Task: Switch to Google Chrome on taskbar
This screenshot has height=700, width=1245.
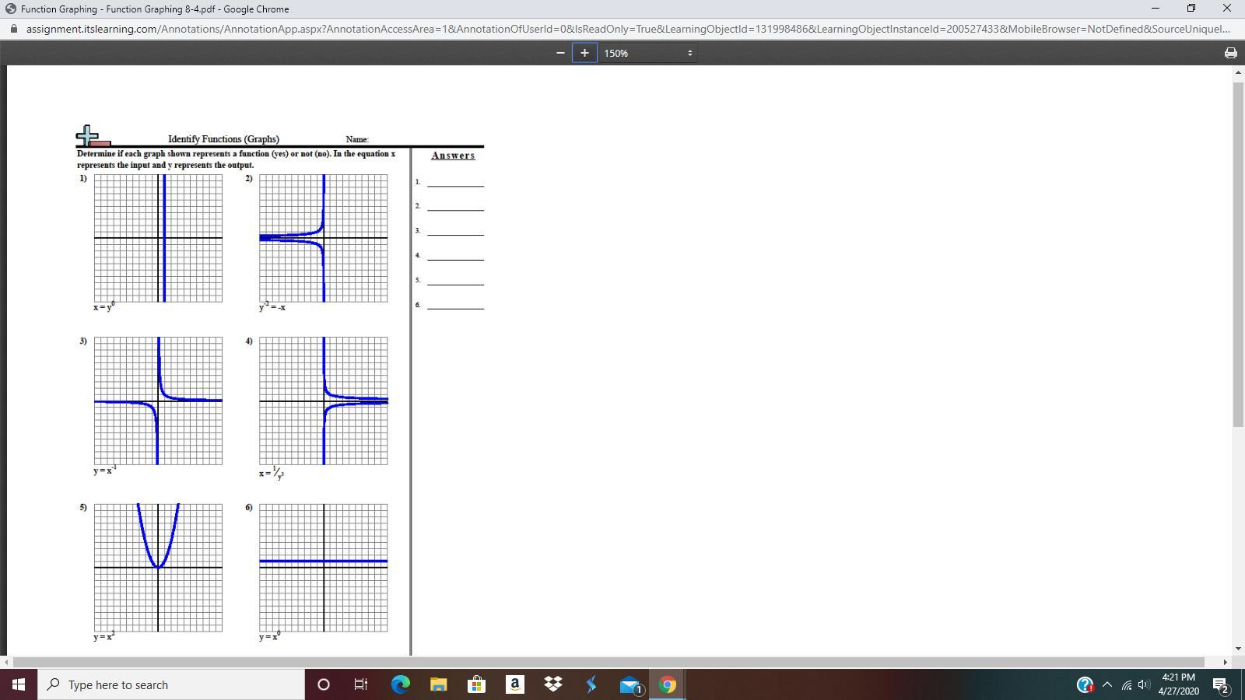Action: pos(668,684)
